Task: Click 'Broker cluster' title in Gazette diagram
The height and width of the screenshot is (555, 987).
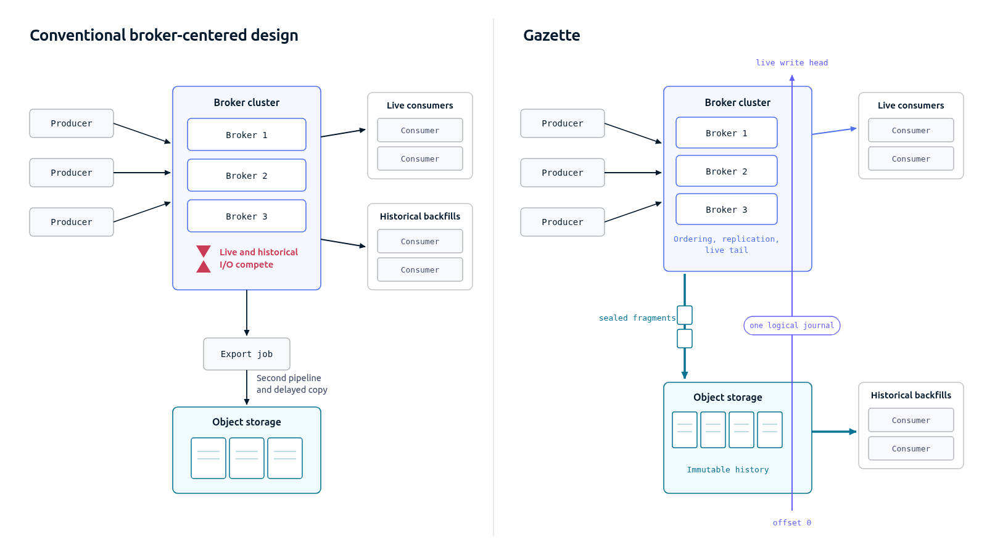Action: (x=738, y=102)
